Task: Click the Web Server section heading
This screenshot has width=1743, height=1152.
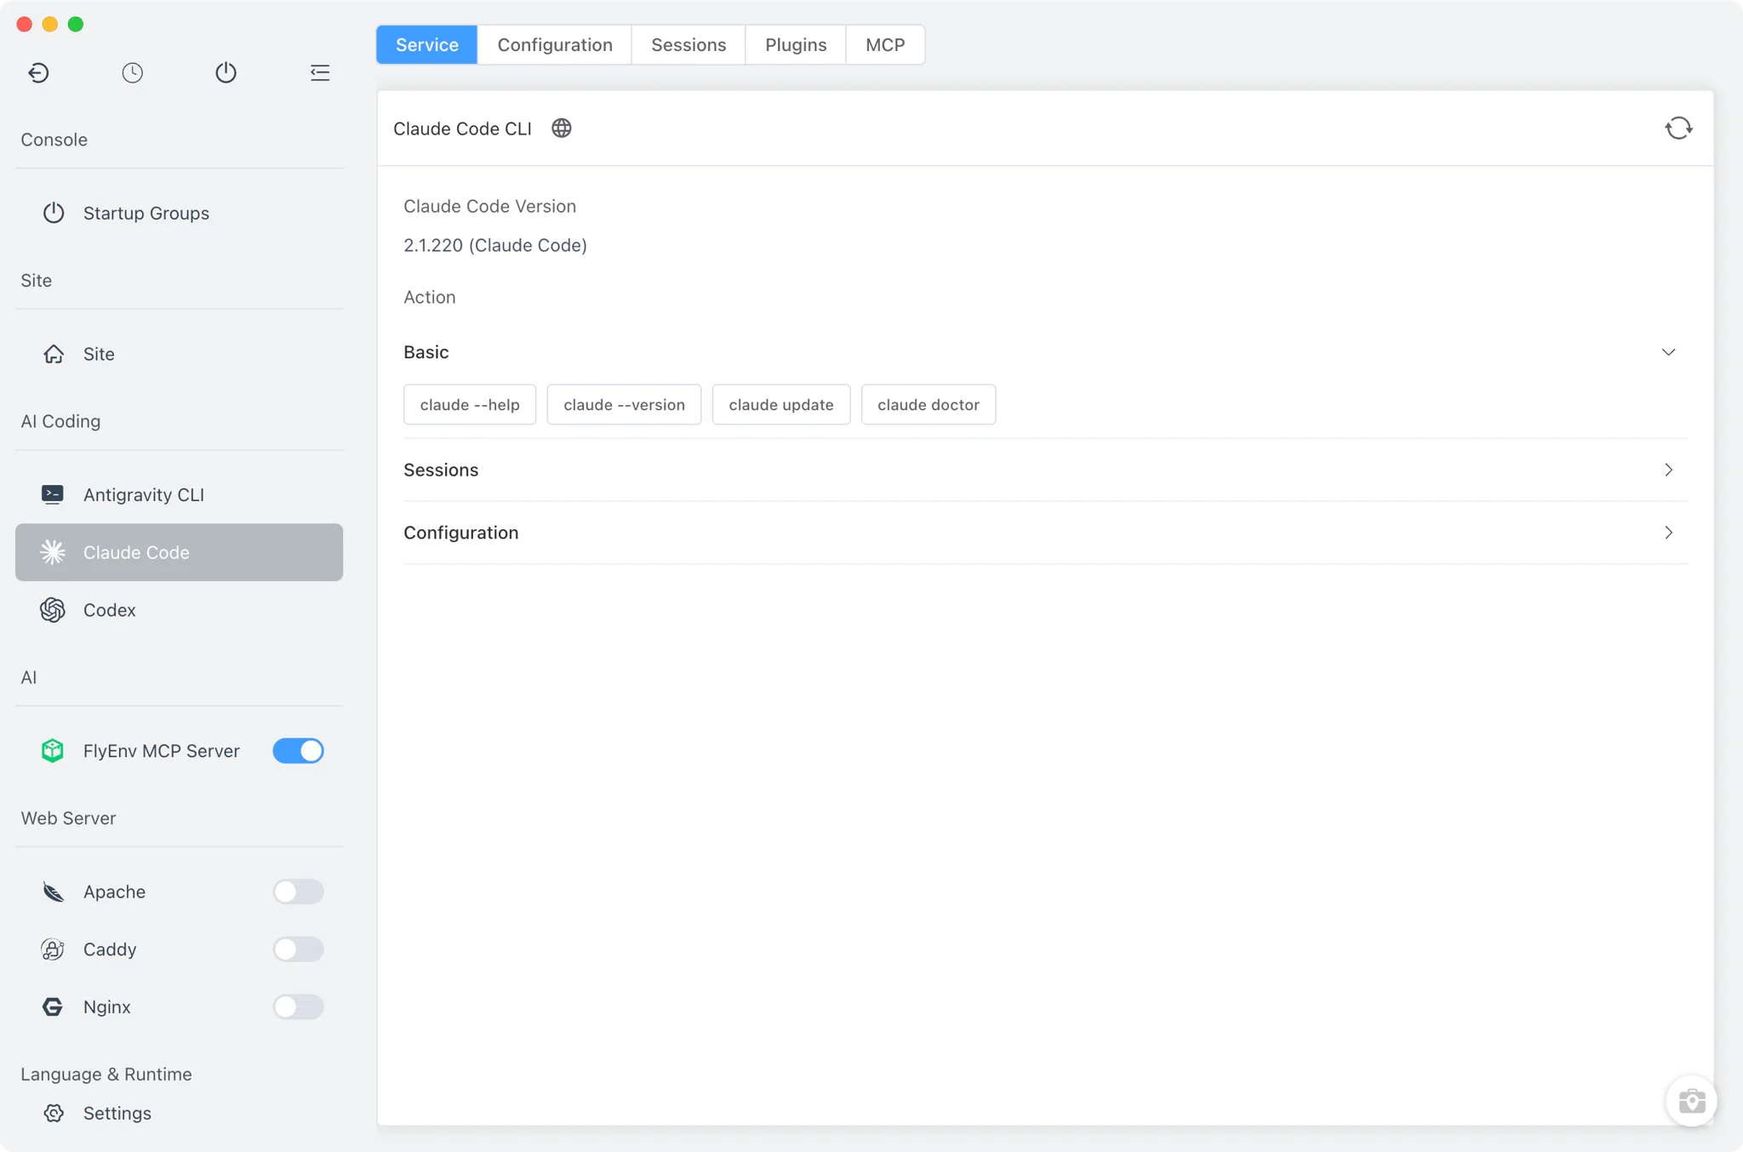Action: [x=68, y=818]
